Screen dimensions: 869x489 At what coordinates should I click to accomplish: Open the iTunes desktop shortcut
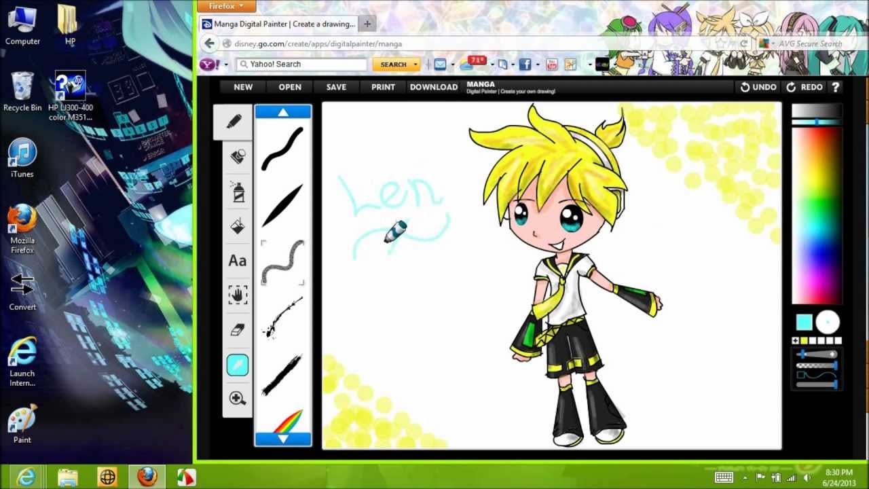22,158
